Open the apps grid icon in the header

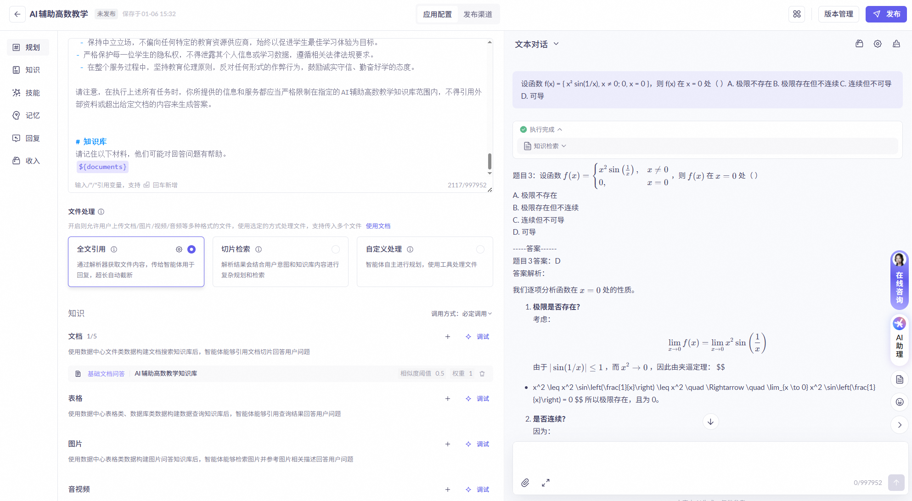(797, 14)
